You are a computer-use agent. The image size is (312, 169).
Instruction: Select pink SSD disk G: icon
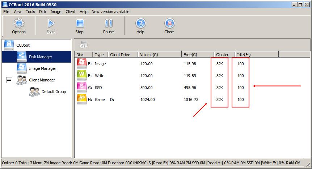(81, 87)
